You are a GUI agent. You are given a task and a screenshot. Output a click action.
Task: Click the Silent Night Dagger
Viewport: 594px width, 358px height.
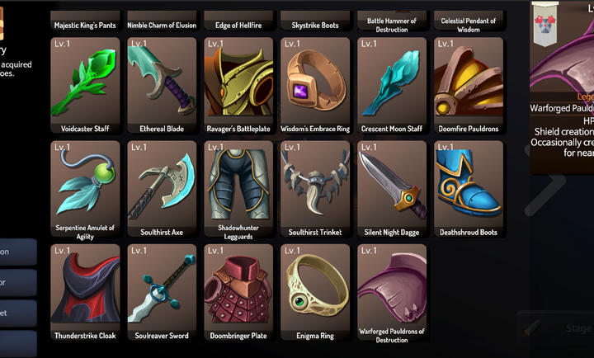(x=392, y=189)
